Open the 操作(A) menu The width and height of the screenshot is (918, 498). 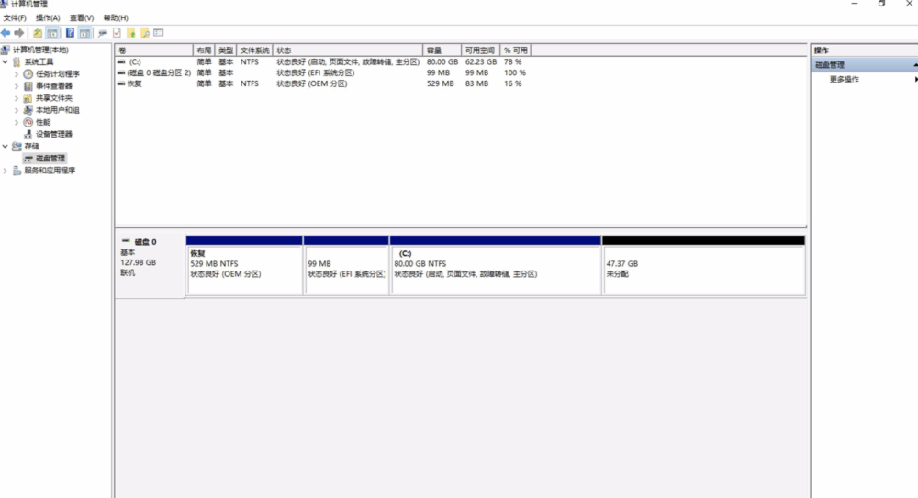pyautogui.click(x=48, y=18)
